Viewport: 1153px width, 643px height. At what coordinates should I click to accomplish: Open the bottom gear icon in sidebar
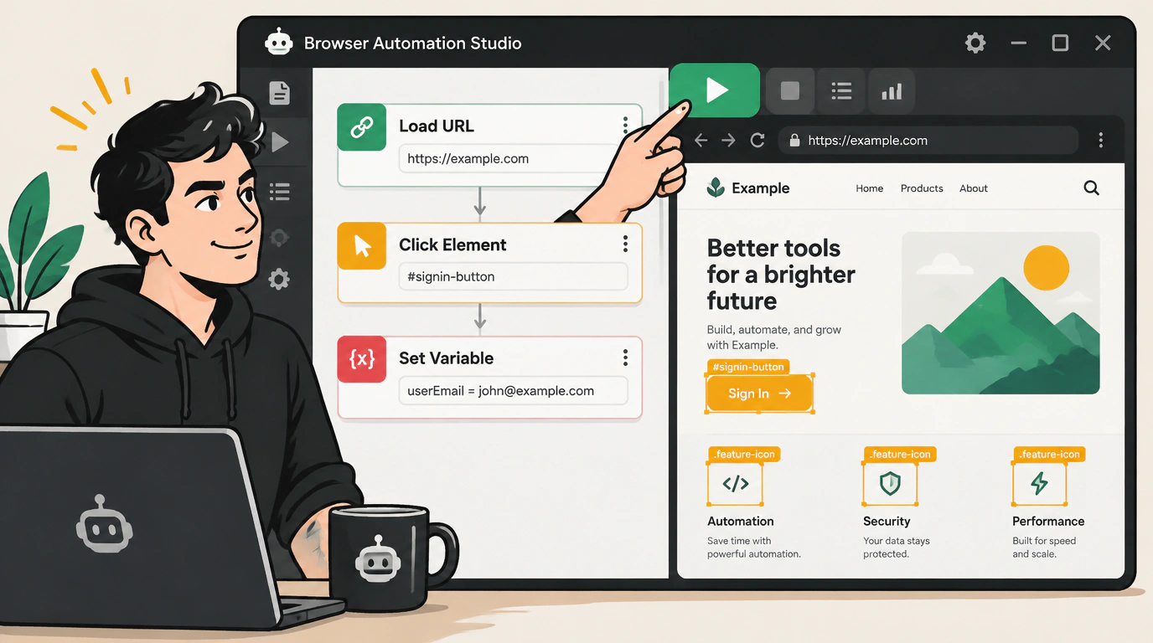pos(279,279)
